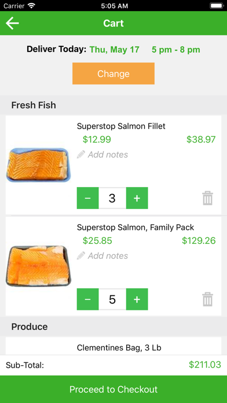Screen dimensions: 227x403
Task: Add notes to Salmon Family Pack
Action: click(x=108, y=256)
